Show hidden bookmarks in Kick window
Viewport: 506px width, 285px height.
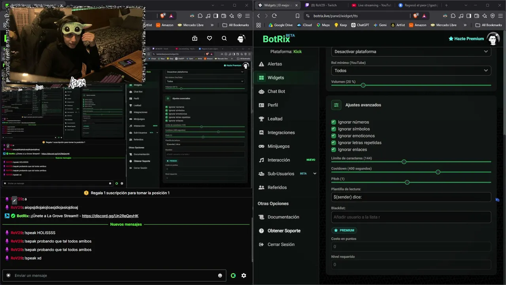(x=212, y=25)
